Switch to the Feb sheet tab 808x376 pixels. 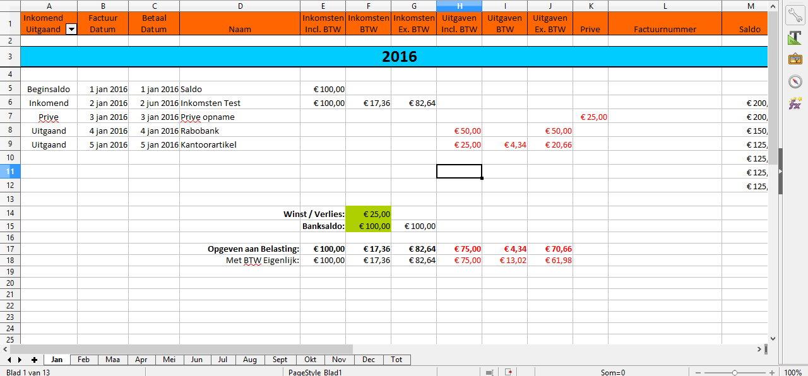[83, 360]
